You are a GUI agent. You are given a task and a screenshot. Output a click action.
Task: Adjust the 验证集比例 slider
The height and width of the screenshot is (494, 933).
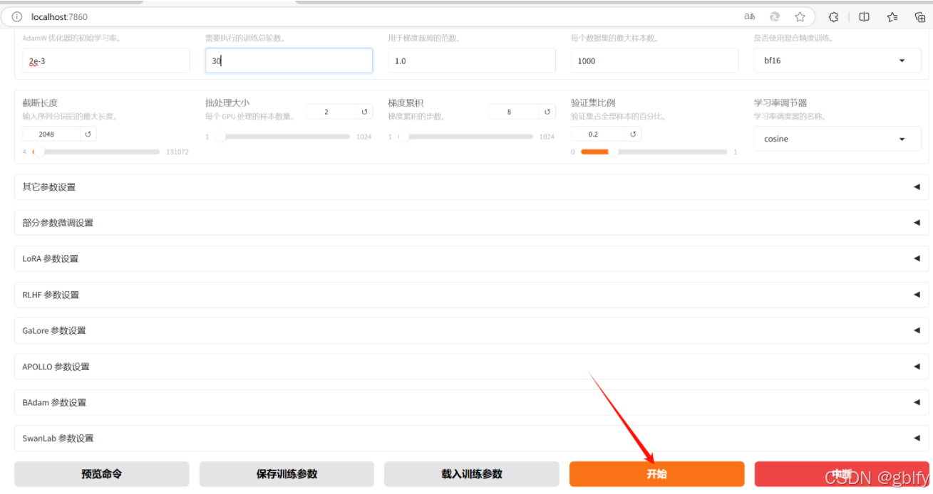tap(654, 152)
